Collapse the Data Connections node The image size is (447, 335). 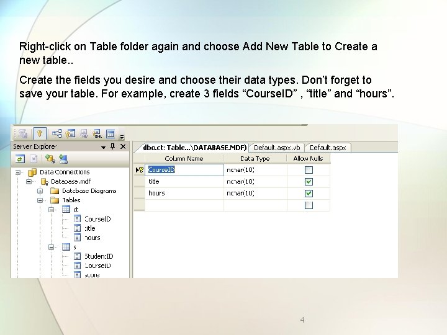[18, 172]
